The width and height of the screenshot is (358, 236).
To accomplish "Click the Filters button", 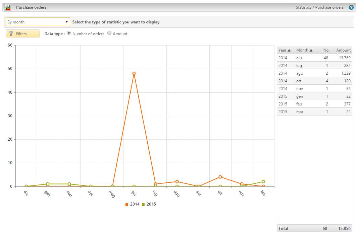I will [x=22, y=33].
